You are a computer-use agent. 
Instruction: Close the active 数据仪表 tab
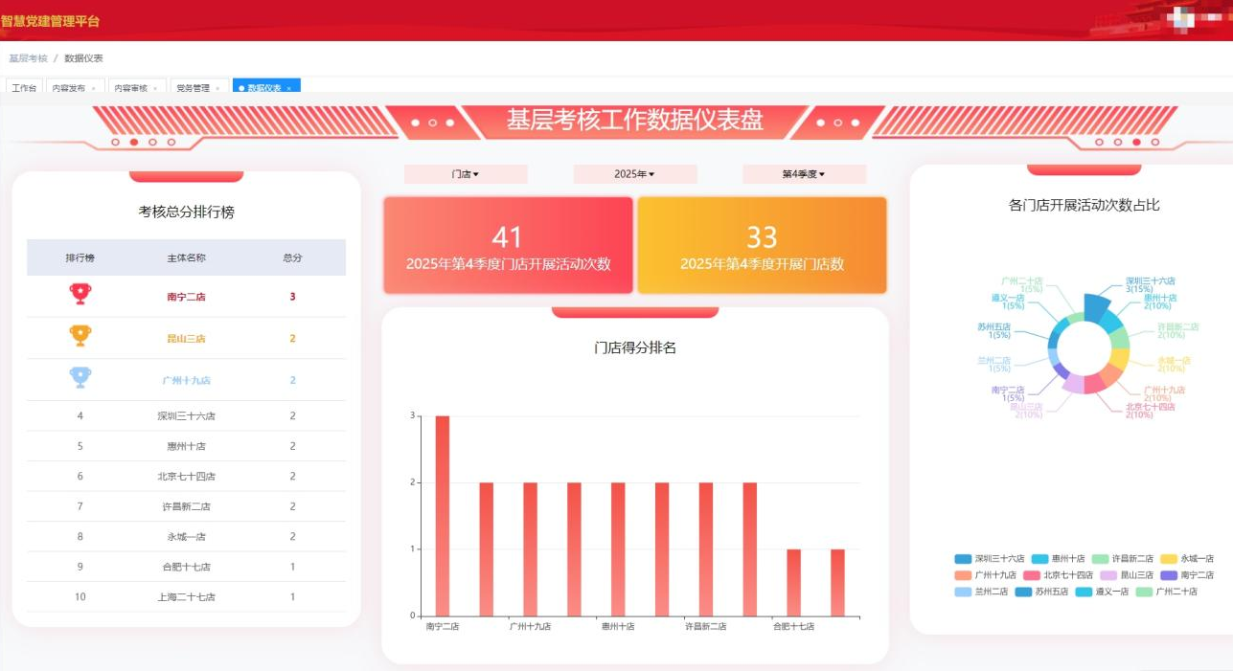click(289, 88)
